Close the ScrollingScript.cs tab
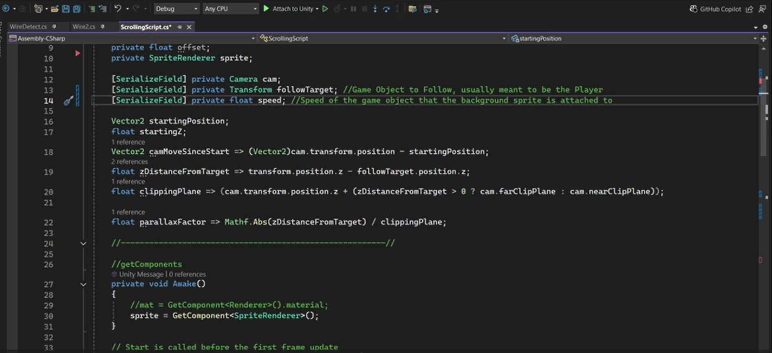 pyautogui.click(x=189, y=27)
